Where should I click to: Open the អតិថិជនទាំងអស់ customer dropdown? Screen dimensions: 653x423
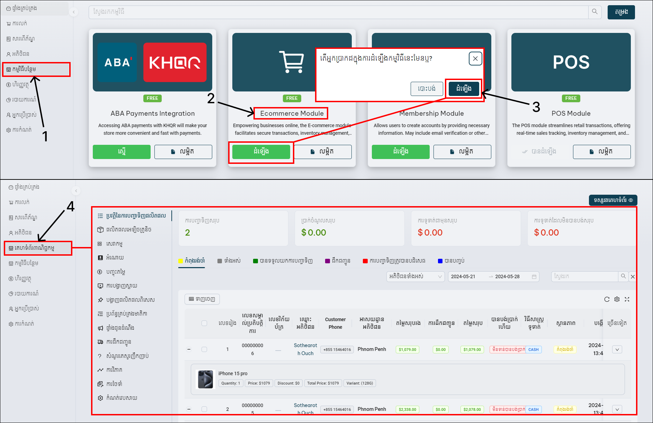click(x=415, y=276)
